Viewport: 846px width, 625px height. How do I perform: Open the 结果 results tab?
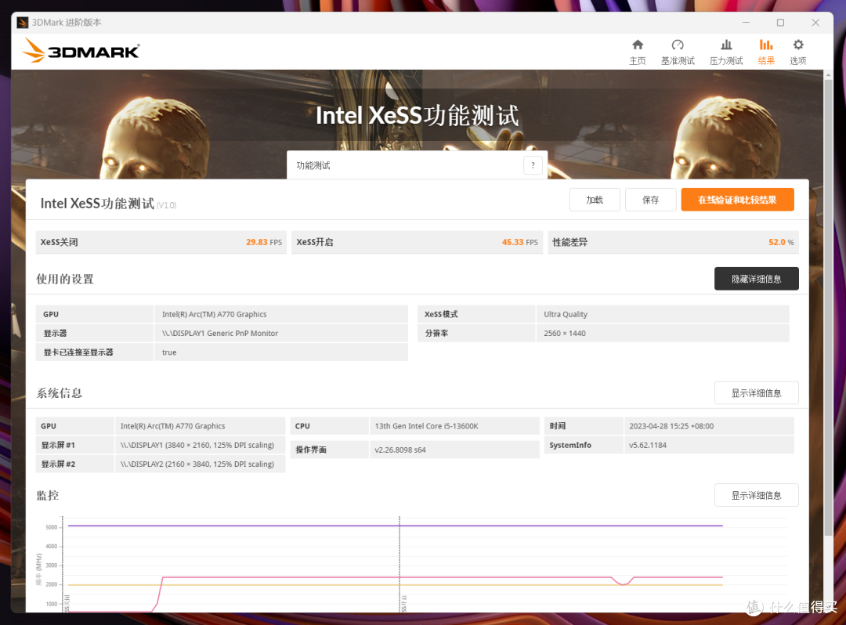(766, 52)
